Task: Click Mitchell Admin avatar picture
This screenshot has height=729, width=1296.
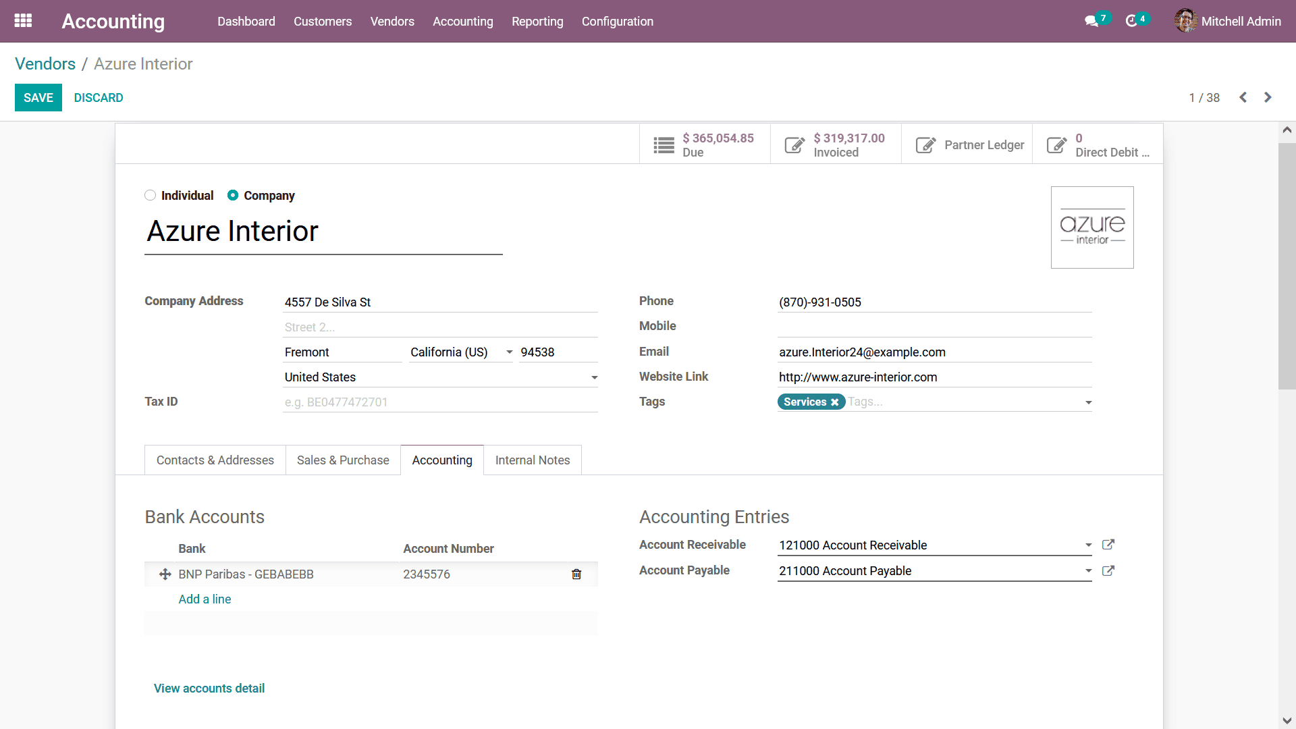Action: [x=1185, y=21]
